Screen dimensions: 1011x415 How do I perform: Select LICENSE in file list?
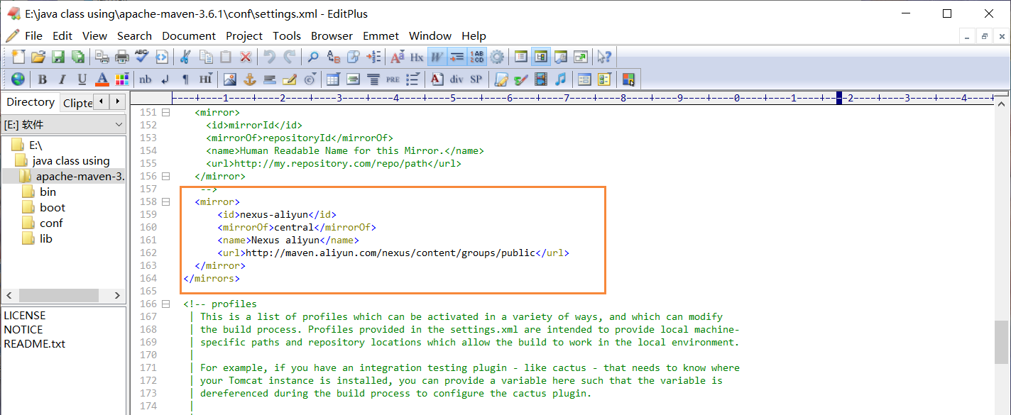24,315
